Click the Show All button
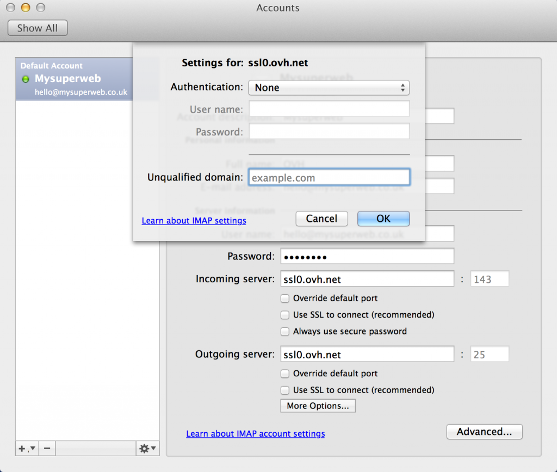Image resolution: width=557 pixels, height=472 pixels. click(x=38, y=28)
